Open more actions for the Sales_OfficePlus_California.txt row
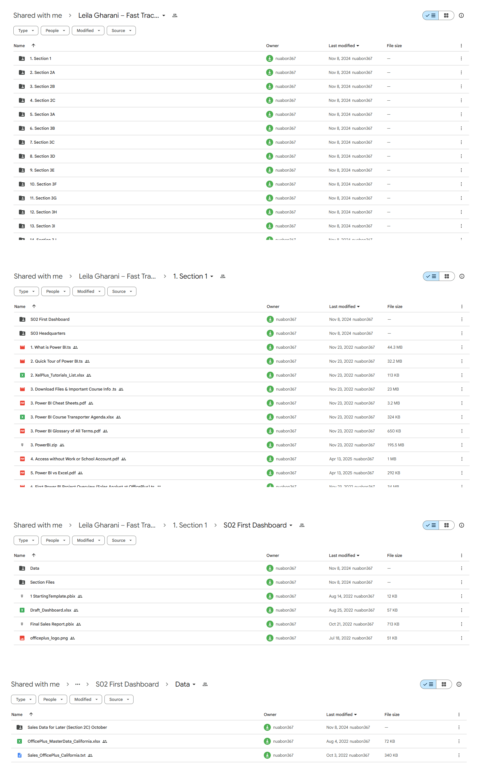Viewport: 491px width, 784px height. 459,756
